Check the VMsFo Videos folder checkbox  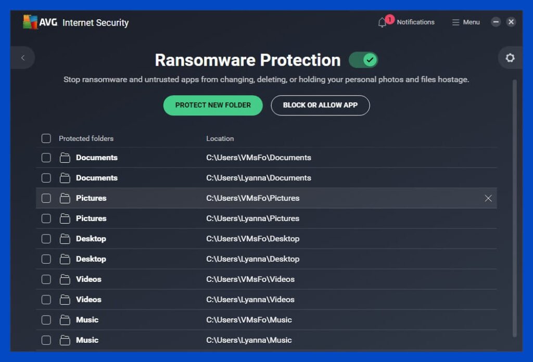coord(46,279)
